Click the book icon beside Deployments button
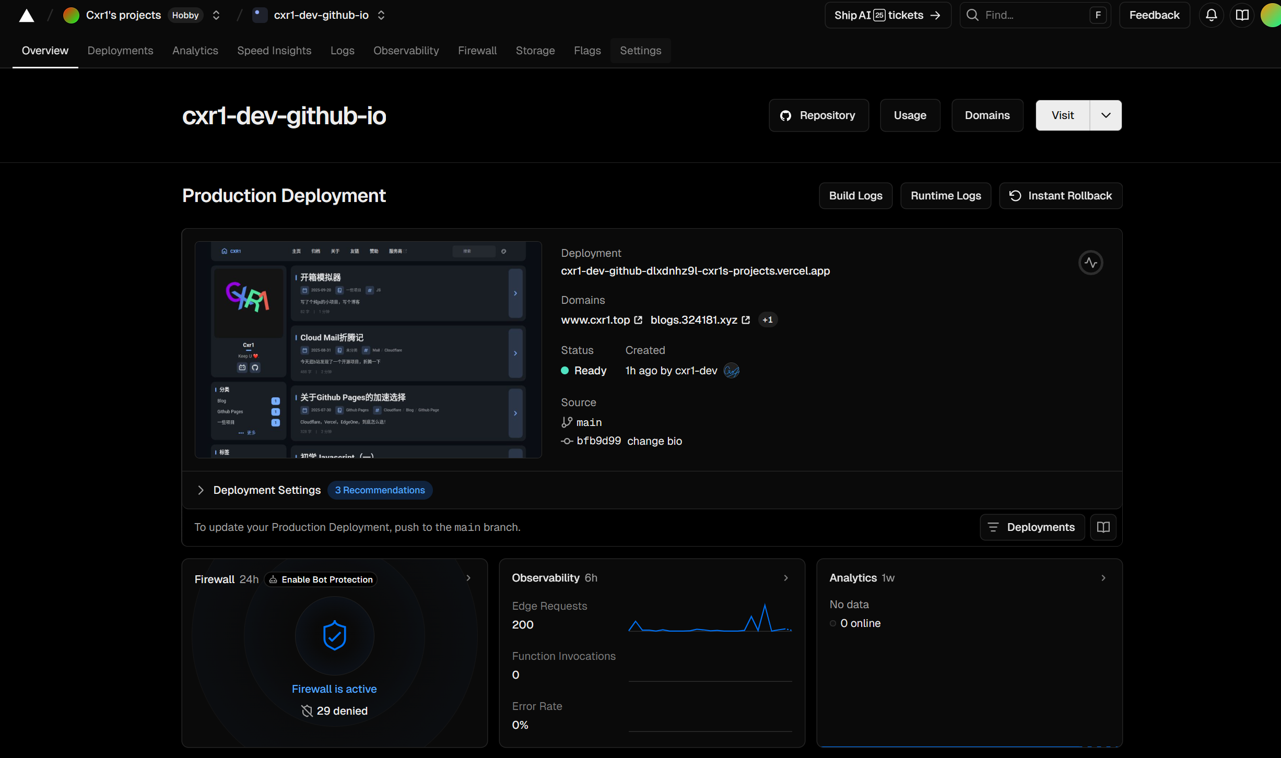Viewport: 1281px width, 758px height. (1103, 527)
